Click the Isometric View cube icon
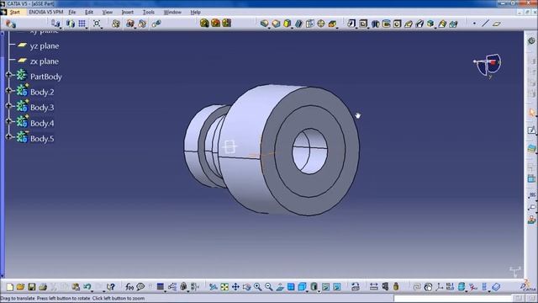This screenshot has height=303, width=538. coord(302,287)
